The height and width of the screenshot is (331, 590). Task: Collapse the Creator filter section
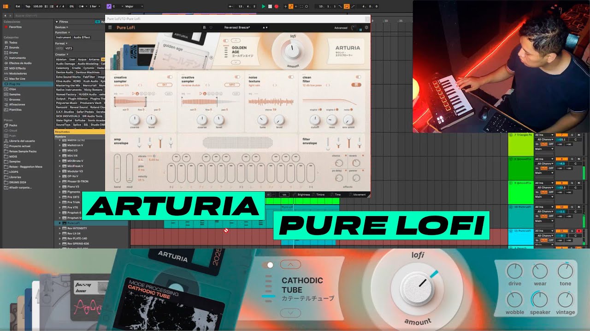pos(68,54)
